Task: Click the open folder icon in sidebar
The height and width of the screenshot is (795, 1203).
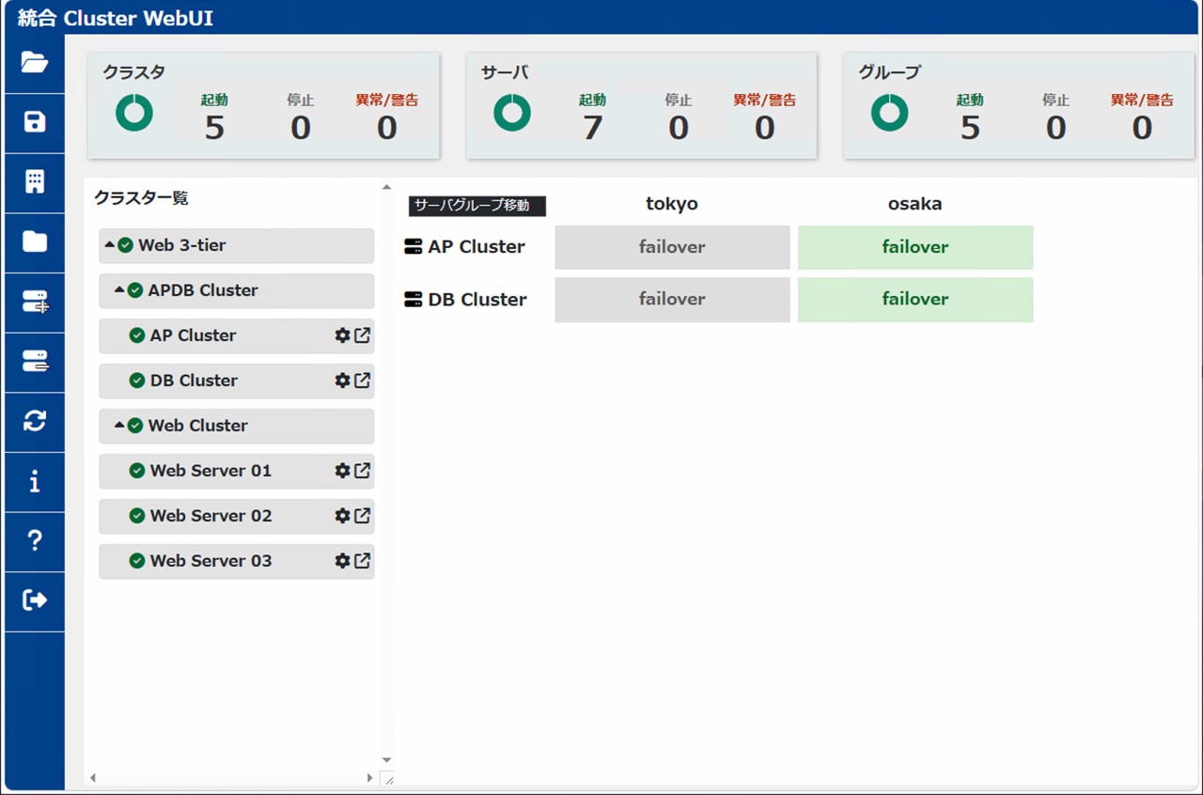Action: [x=35, y=63]
